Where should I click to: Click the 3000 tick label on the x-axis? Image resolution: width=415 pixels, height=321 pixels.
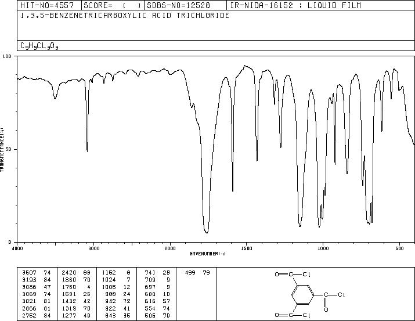93,248
